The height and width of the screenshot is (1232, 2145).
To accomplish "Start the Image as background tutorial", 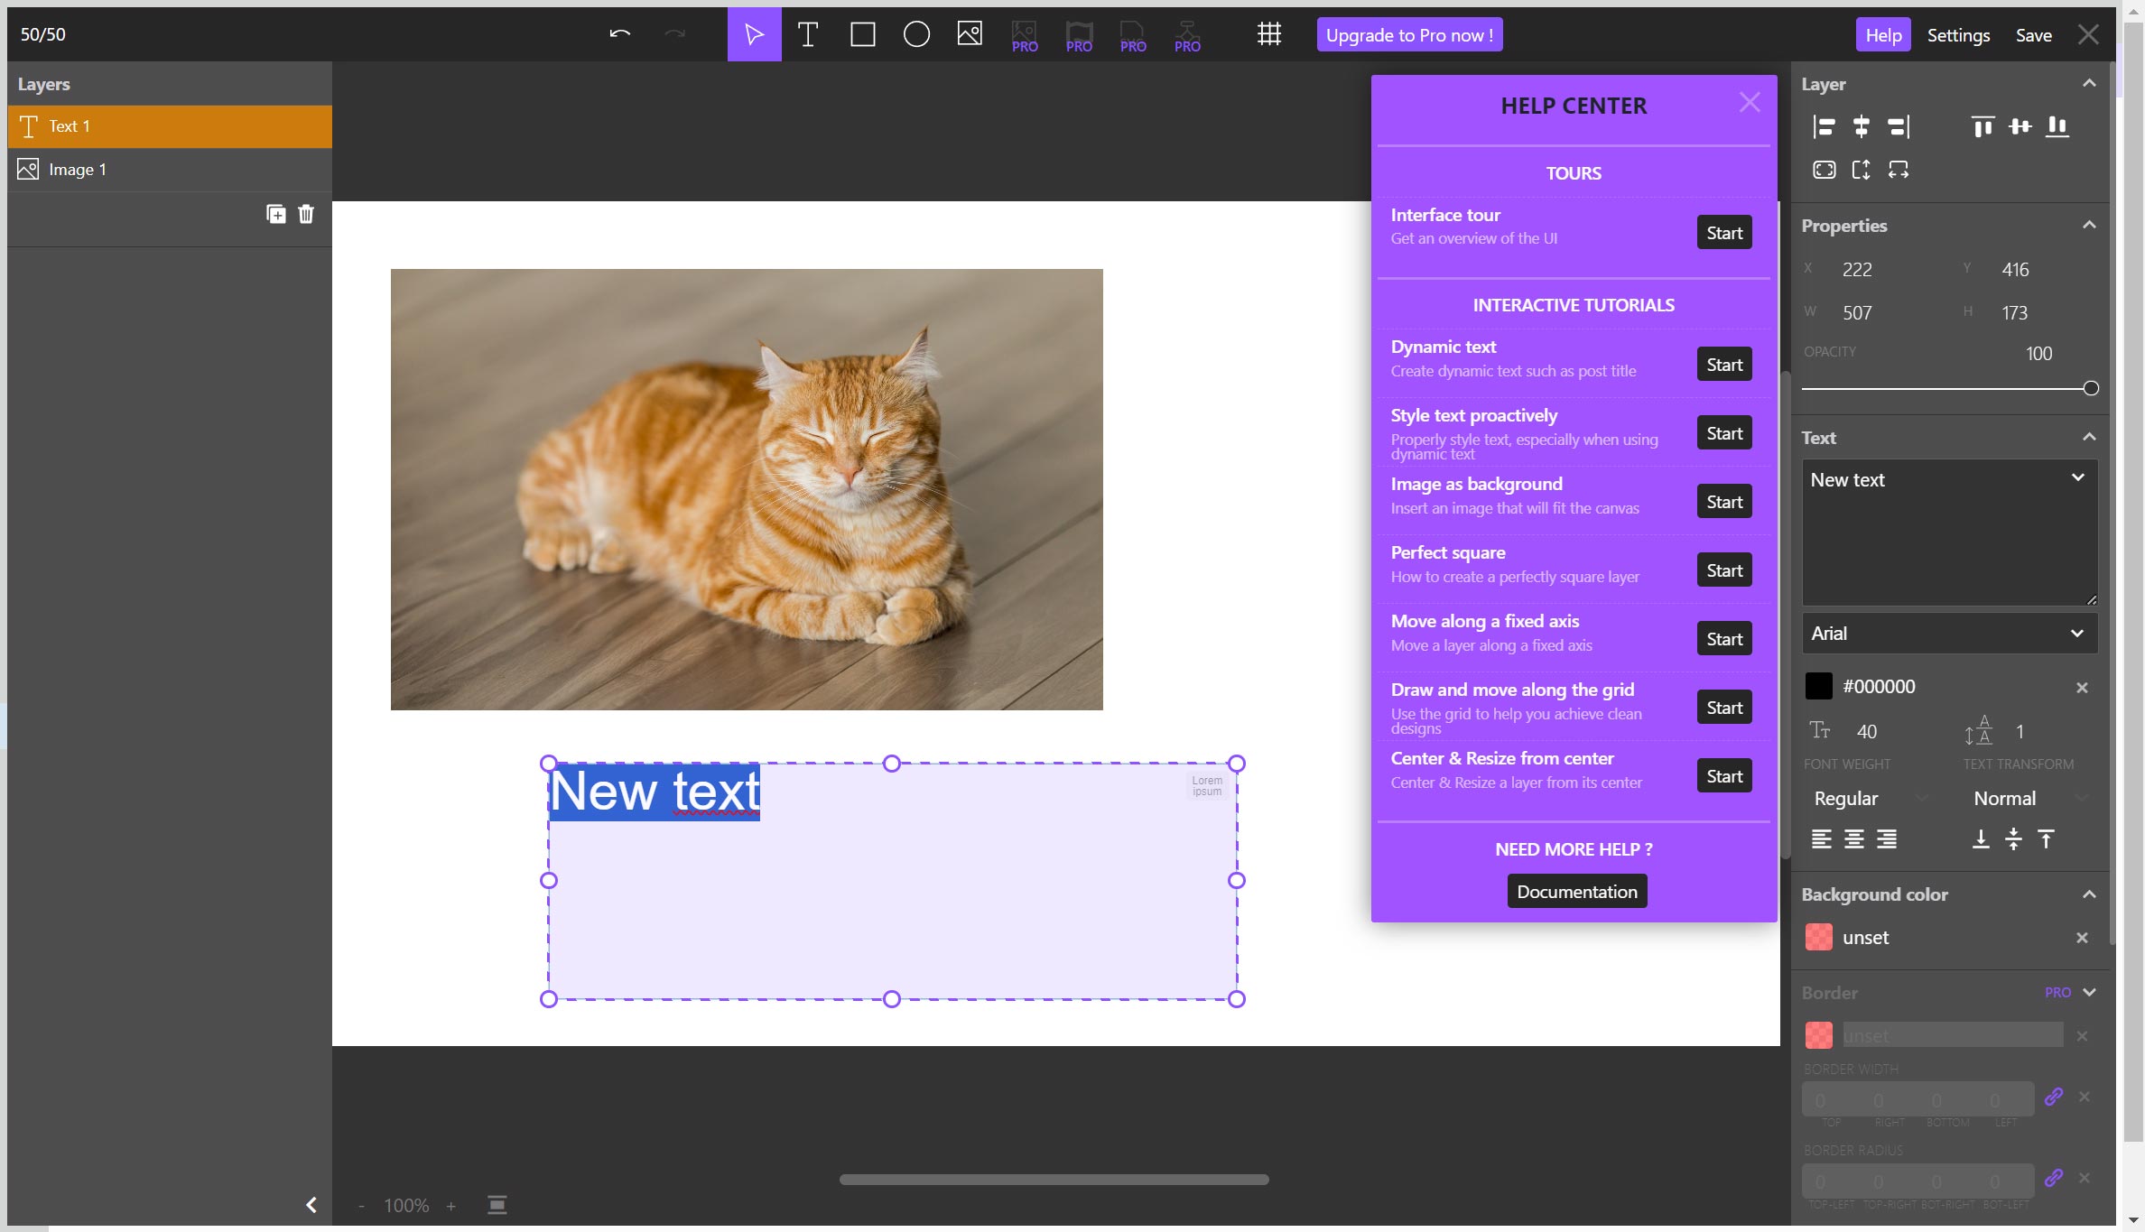I will point(1724,502).
